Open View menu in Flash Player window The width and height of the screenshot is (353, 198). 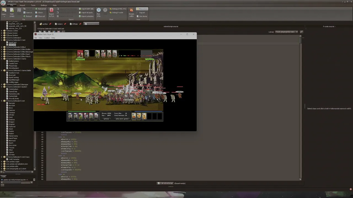pos(40,38)
